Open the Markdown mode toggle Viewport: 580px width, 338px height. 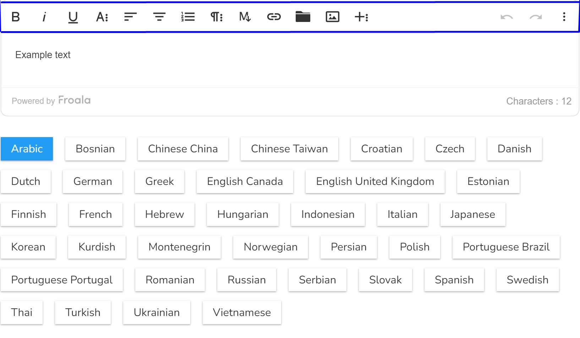(x=245, y=17)
